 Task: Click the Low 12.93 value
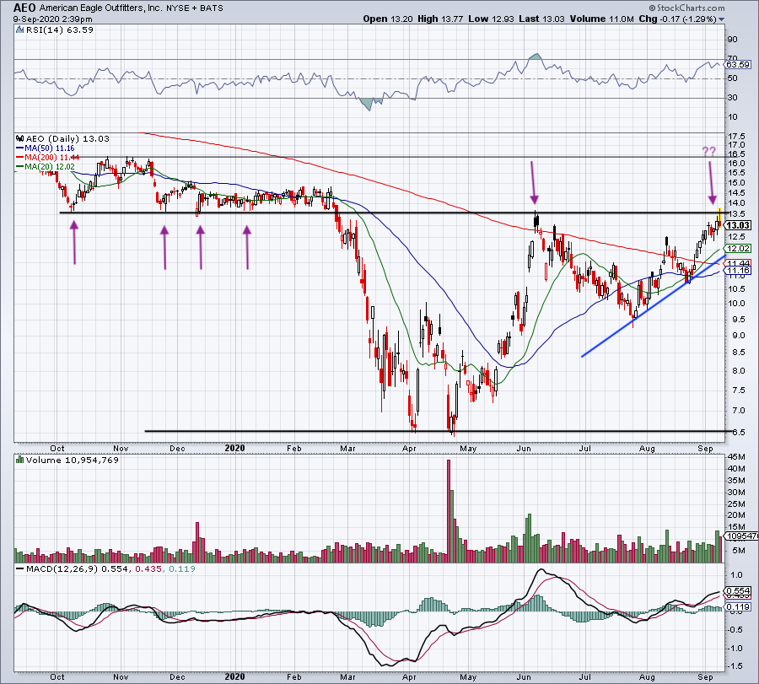492,19
